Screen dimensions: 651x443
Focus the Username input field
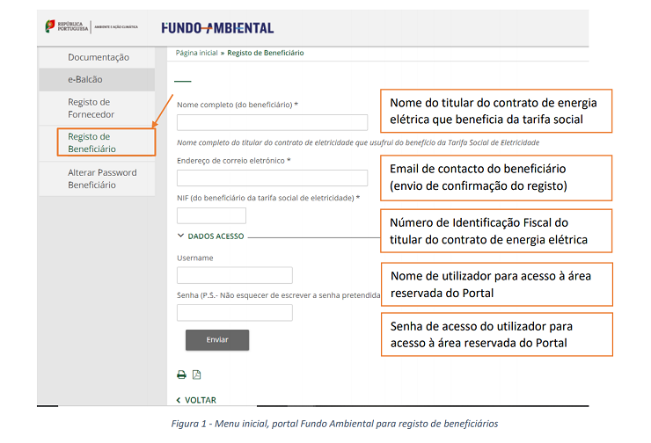pos(235,275)
